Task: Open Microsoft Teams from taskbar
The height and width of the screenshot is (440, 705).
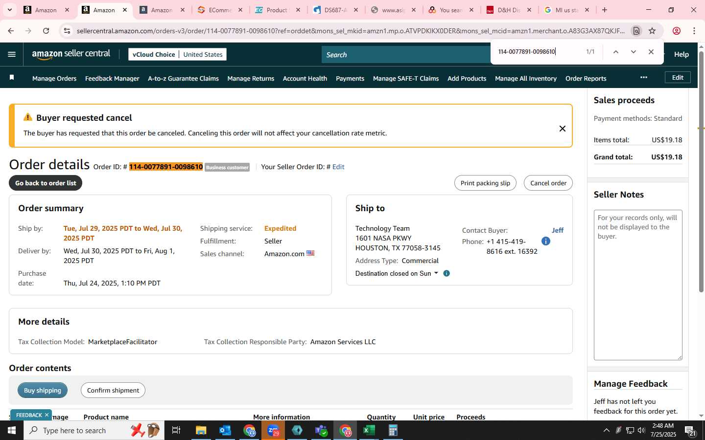Action: click(x=321, y=430)
